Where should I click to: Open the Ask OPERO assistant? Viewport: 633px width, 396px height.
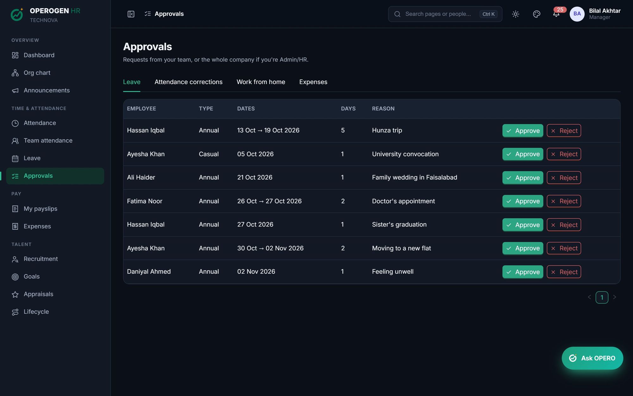(592, 358)
